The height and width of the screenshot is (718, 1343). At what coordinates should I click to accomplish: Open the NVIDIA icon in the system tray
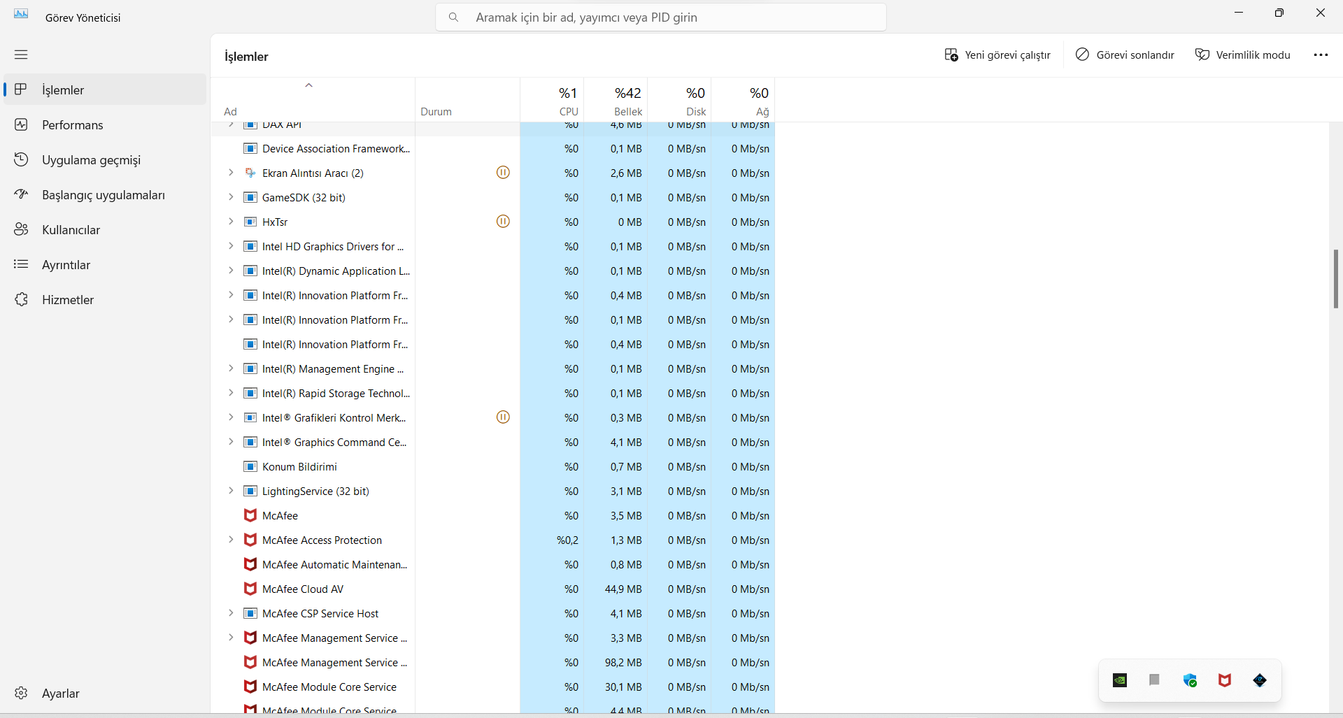click(x=1120, y=680)
